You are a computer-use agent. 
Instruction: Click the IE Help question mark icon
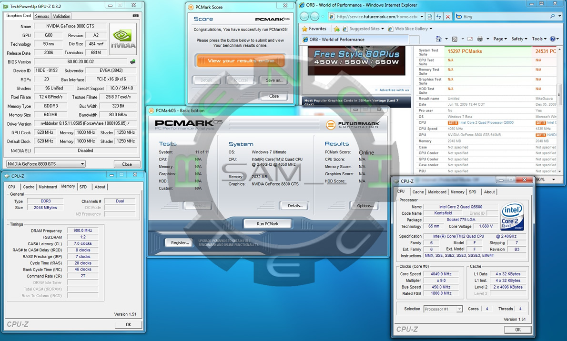click(553, 39)
